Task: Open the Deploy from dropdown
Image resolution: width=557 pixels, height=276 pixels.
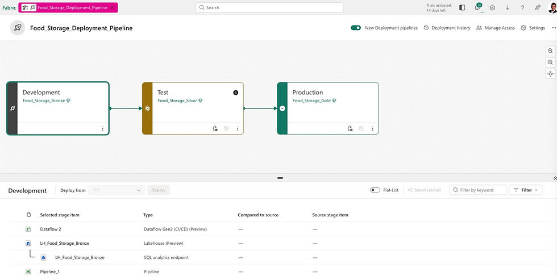Action: (117, 190)
